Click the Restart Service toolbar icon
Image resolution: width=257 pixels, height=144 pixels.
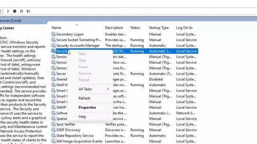click(x=29, y=11)
